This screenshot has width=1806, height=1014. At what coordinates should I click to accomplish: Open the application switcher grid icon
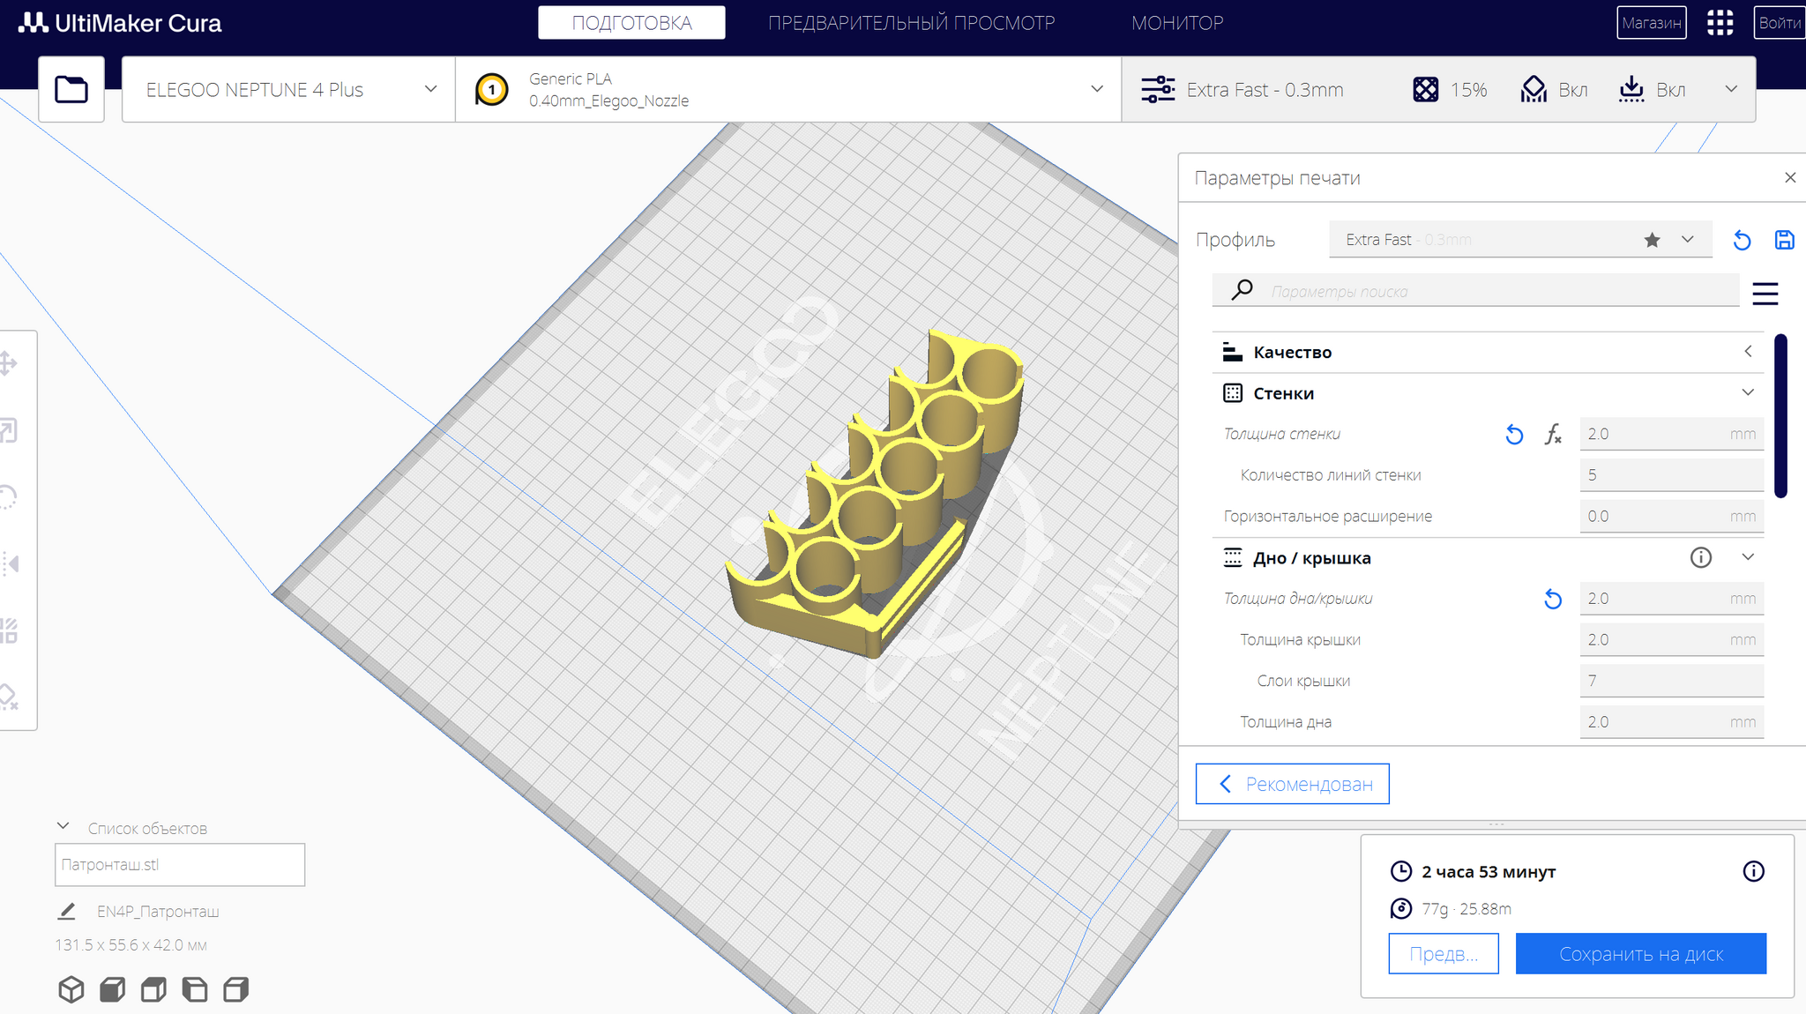point(1720,23)
